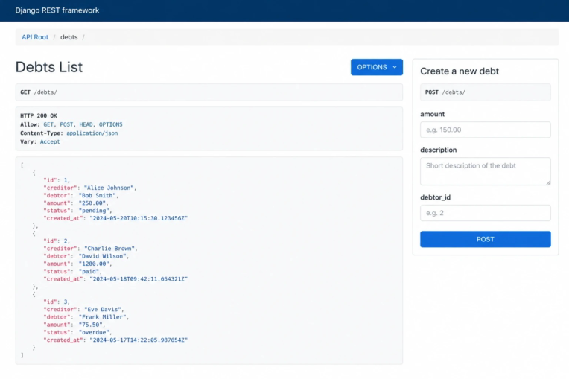569x379 pixels.
Task: Click the description textarea resize handle
Action: (548, 182)
